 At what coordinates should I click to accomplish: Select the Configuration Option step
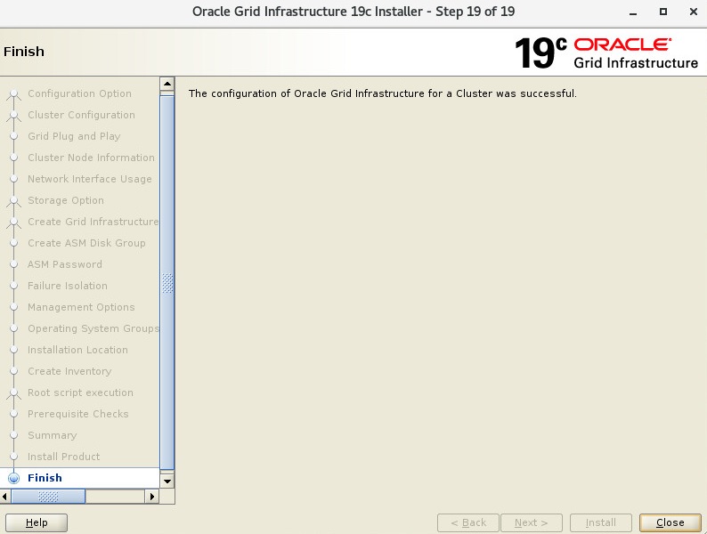tap(79, 93)
